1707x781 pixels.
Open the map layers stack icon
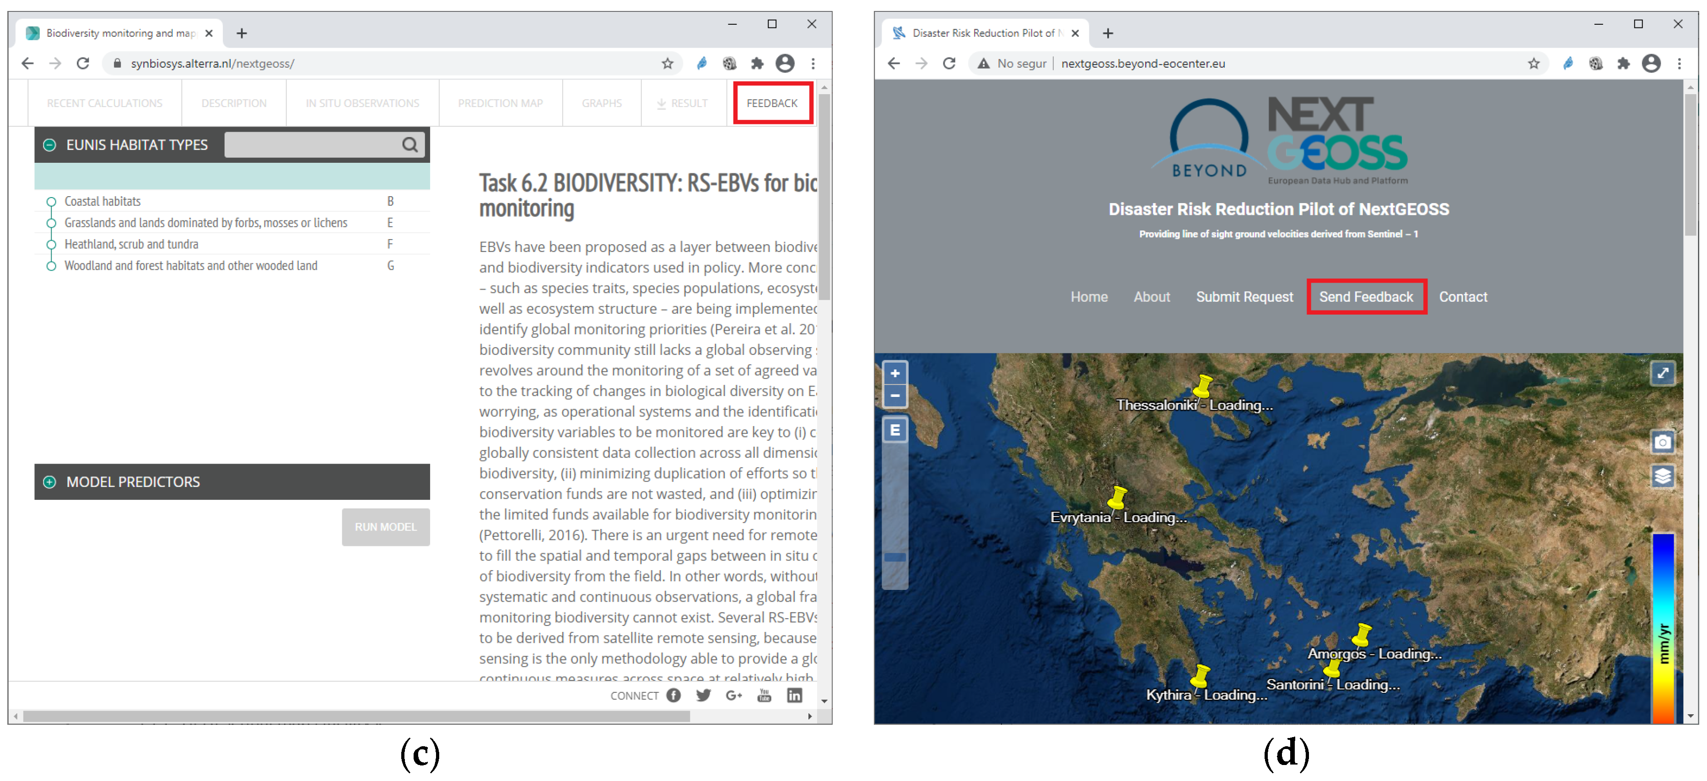[x=1662, y=476]
